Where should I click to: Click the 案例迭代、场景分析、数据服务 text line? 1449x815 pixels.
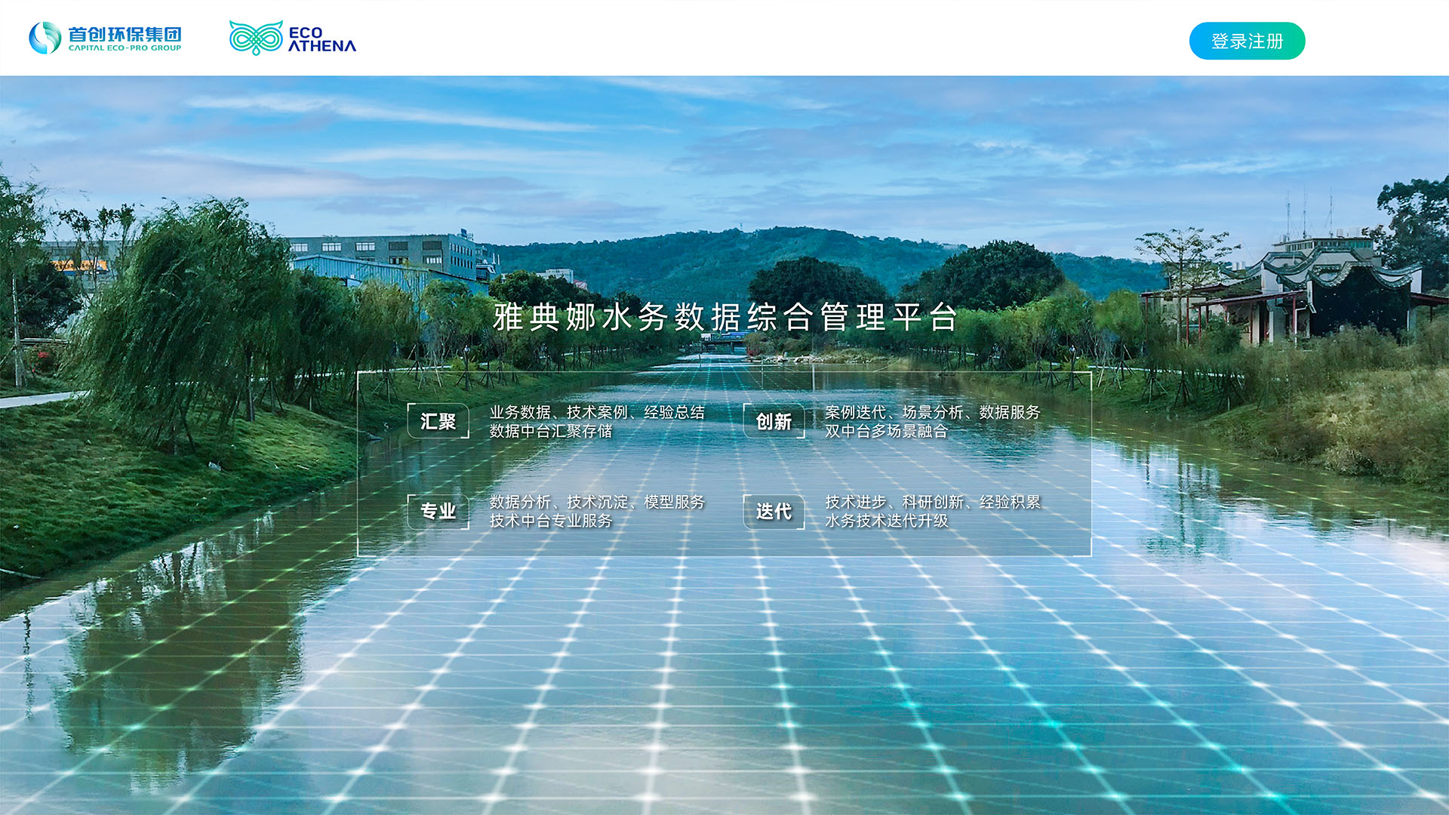click(x=932, y=412)
